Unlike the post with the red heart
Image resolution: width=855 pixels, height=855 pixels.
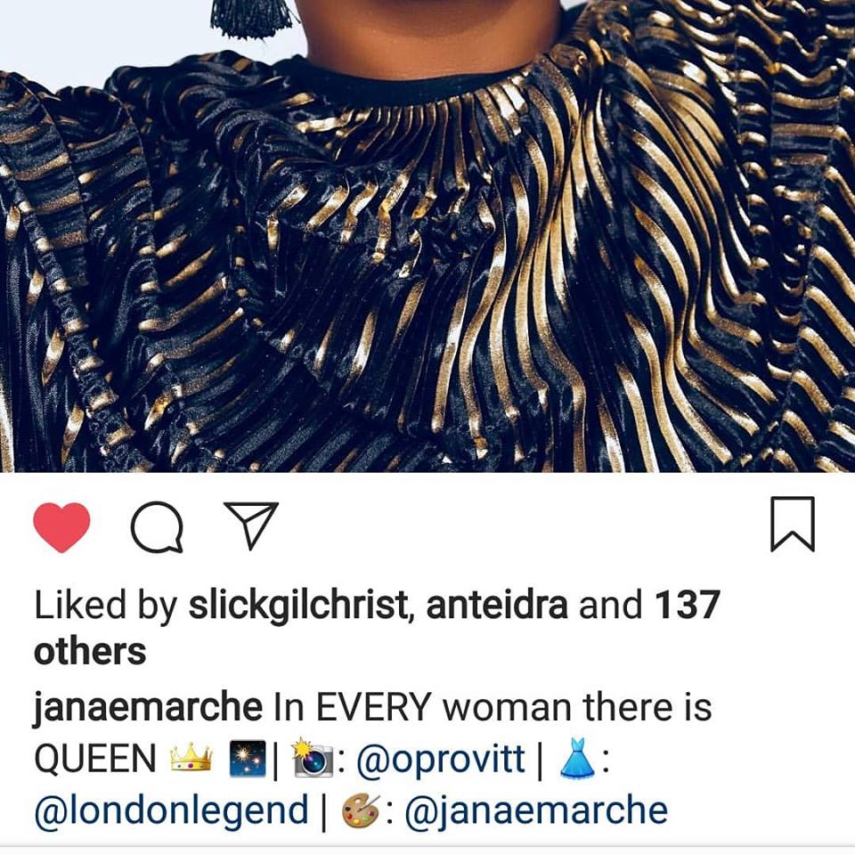(61, 526)
